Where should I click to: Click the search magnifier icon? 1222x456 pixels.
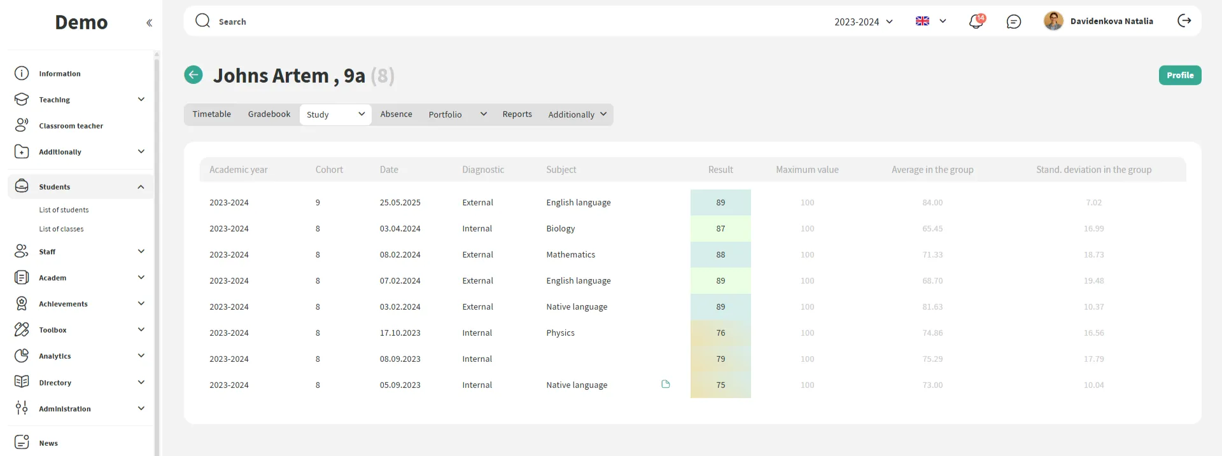point(202,21)
